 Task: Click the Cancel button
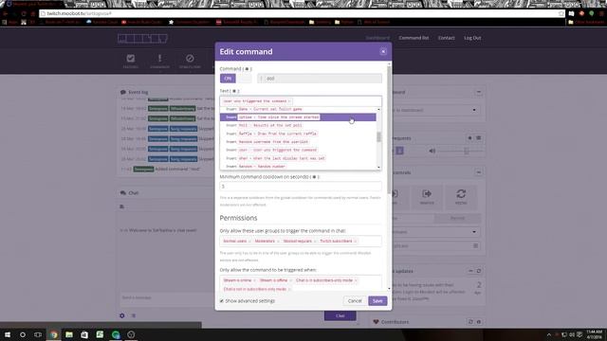coord(355,301)
